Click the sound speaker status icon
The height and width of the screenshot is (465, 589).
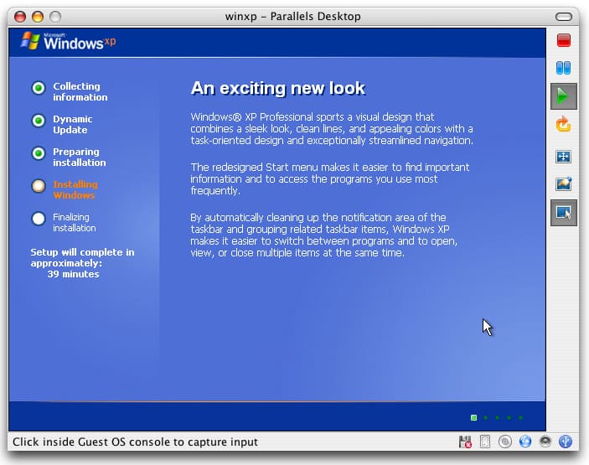[545, 442]
